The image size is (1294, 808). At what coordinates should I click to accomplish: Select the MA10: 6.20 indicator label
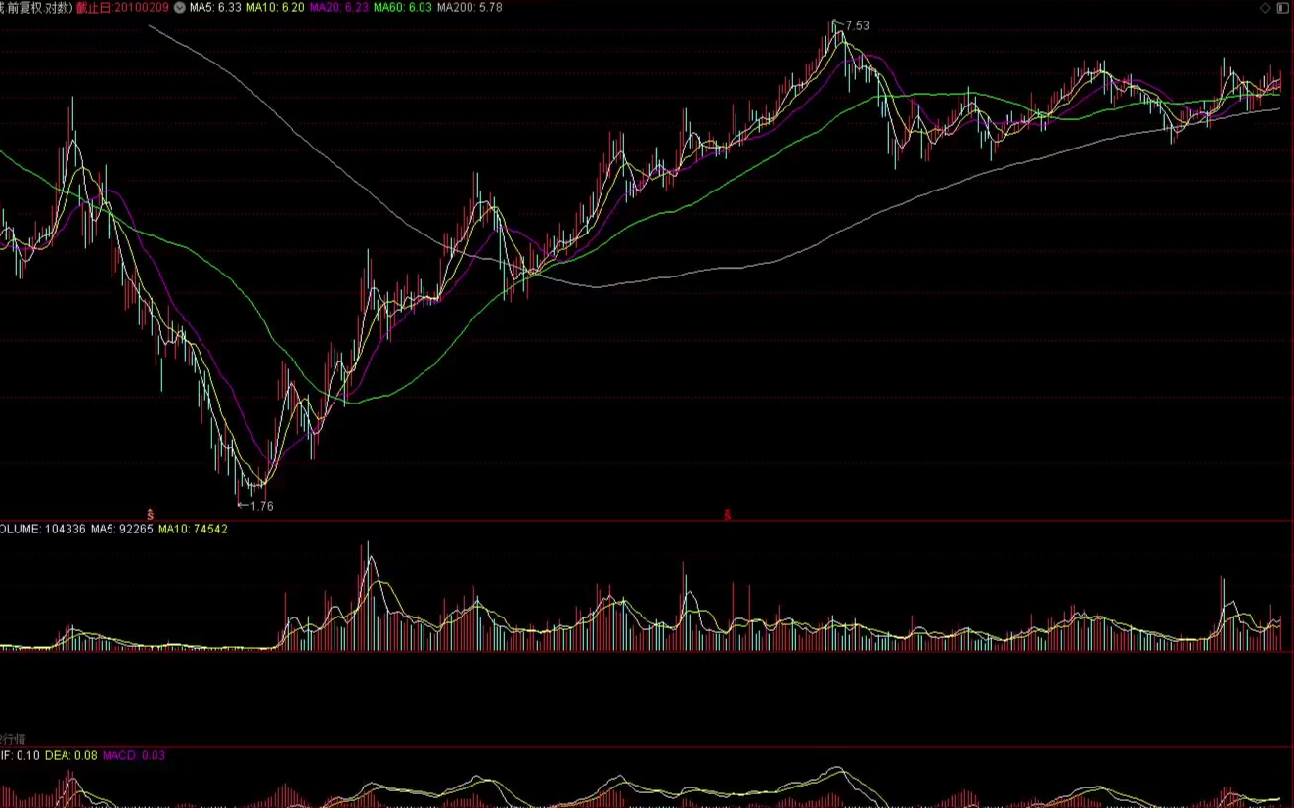[x=275, y=8]
